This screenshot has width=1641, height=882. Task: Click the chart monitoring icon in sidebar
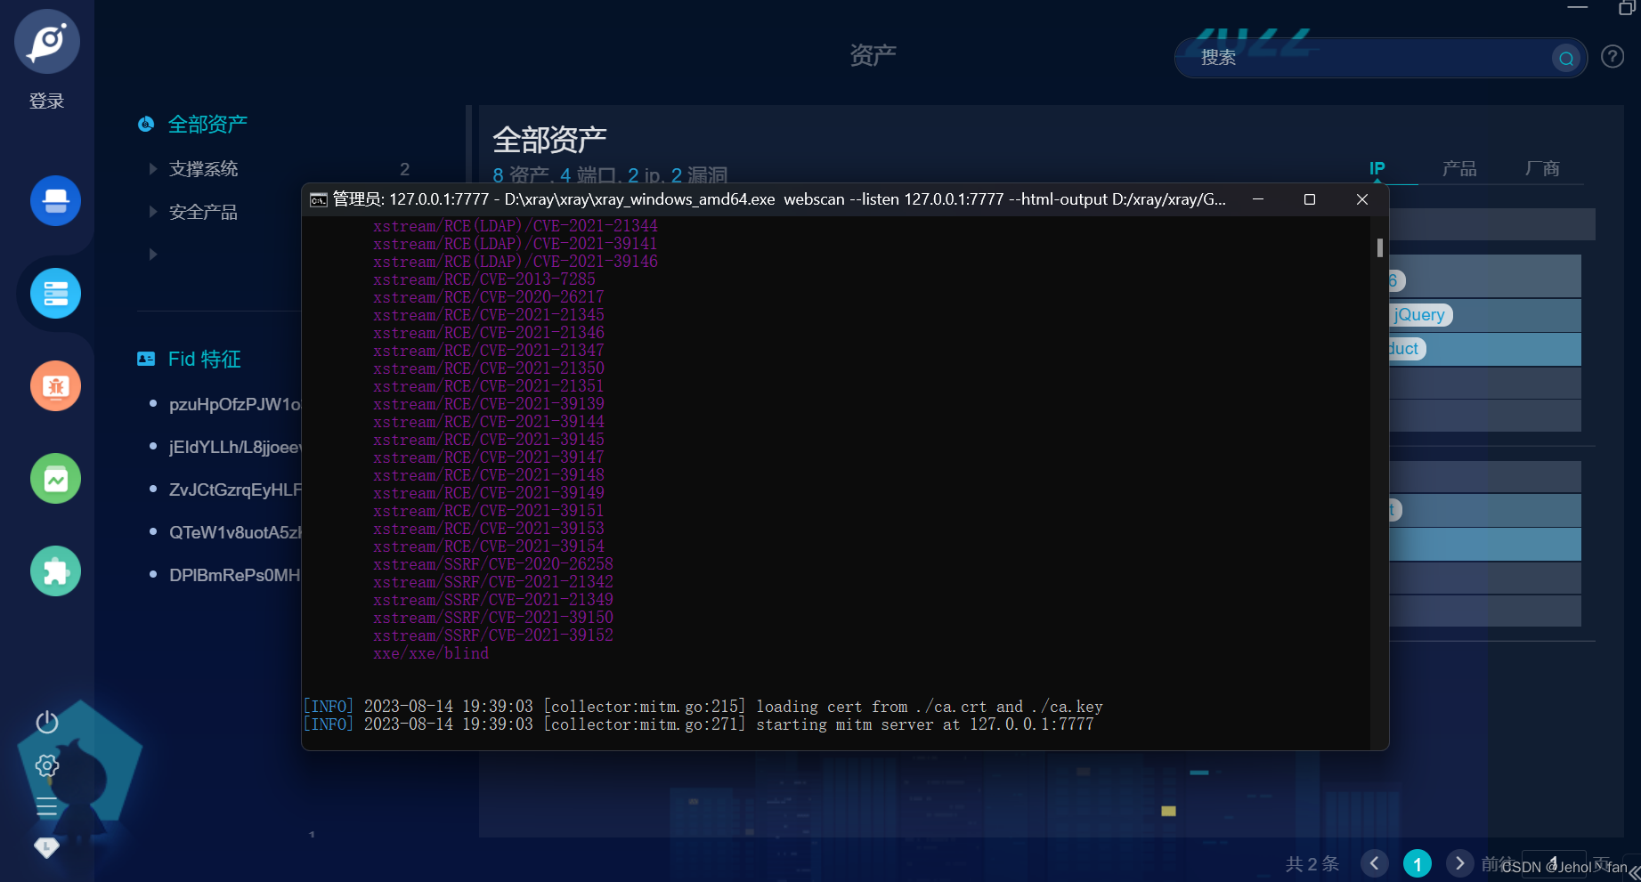(55, 478)
